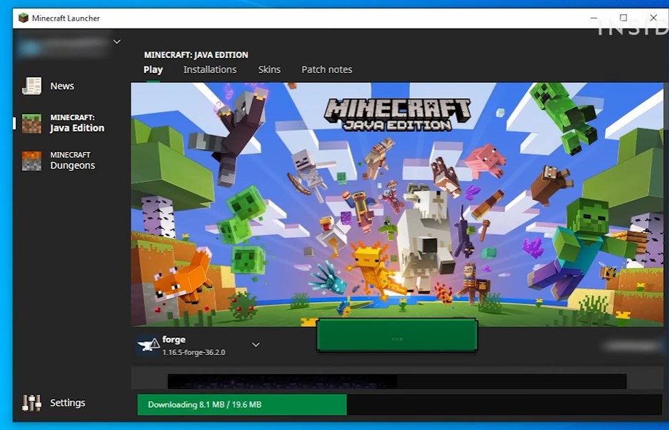Select the forge 1.16.5-forge-36.2.0 installation label
The image size is (669, 430).
[193, 346]
